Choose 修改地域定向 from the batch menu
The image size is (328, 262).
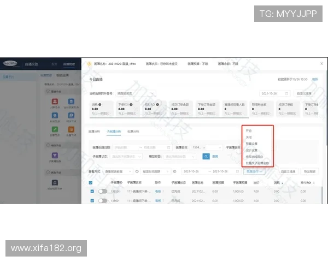pos(254,157)
